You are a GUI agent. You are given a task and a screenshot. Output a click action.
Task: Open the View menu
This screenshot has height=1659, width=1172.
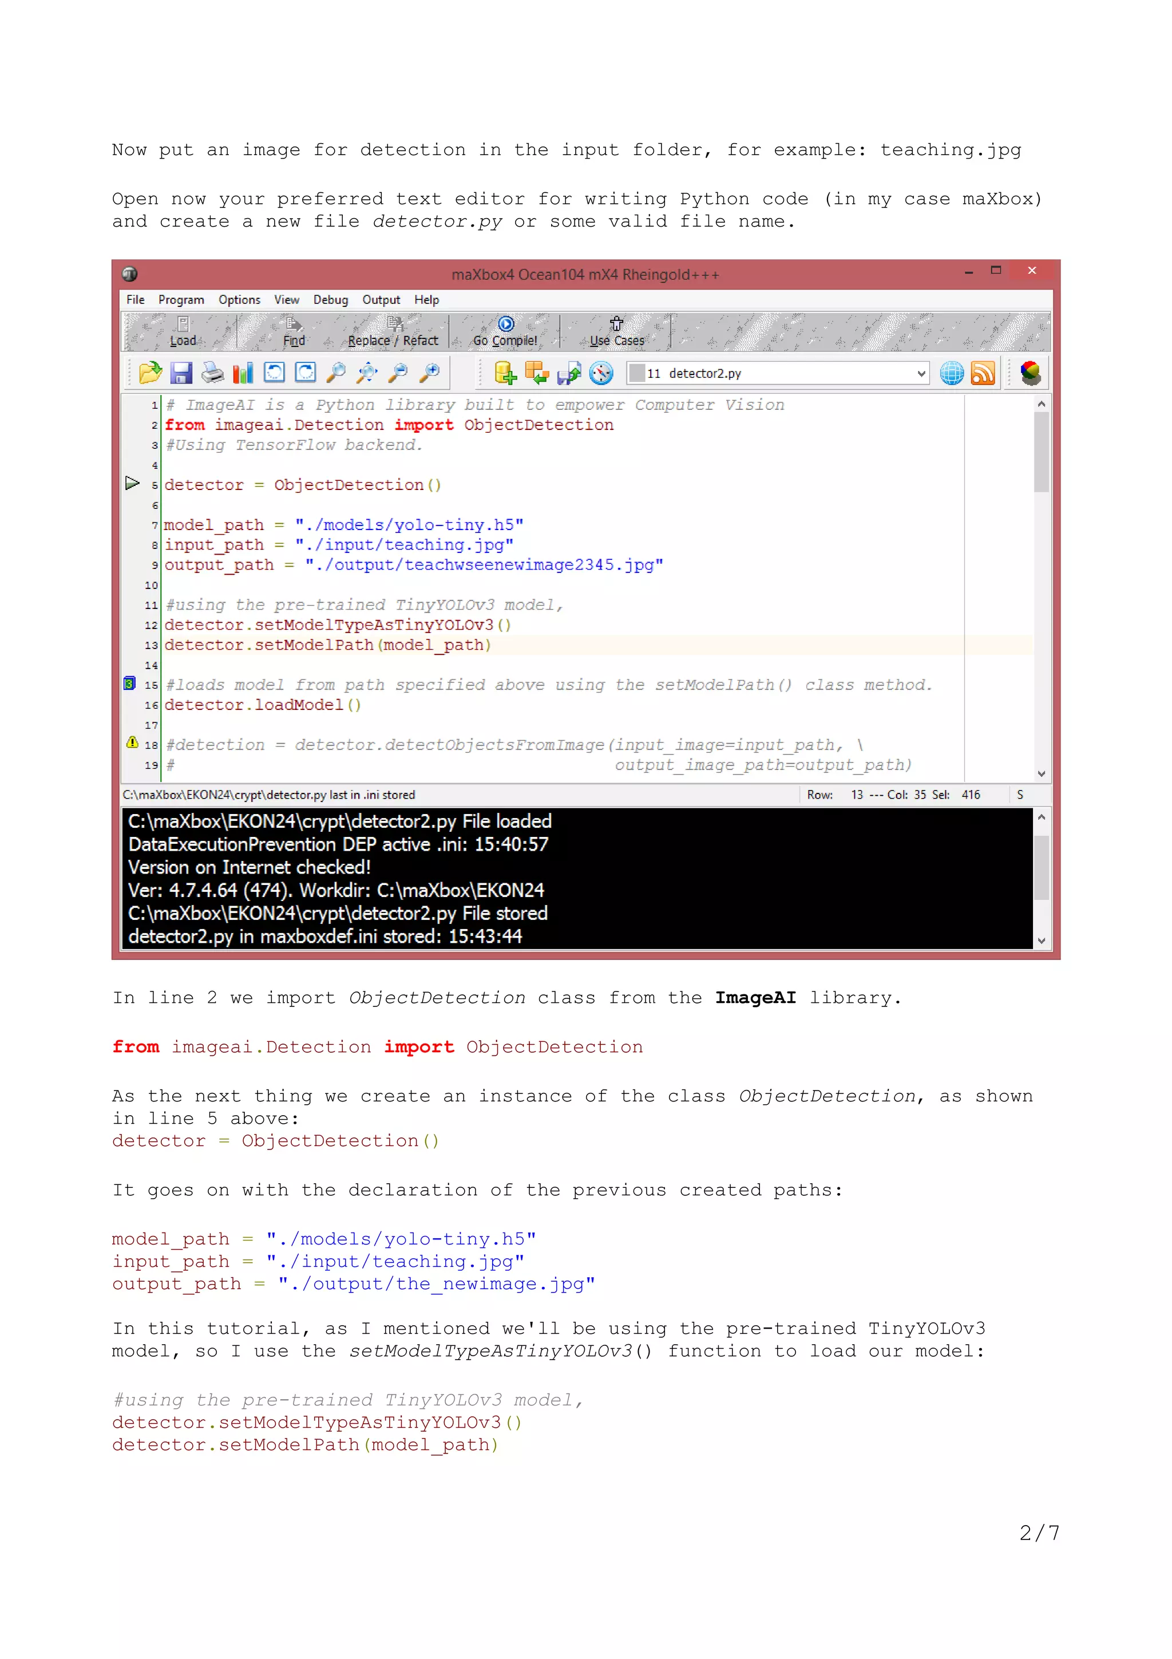coord(287,300)
